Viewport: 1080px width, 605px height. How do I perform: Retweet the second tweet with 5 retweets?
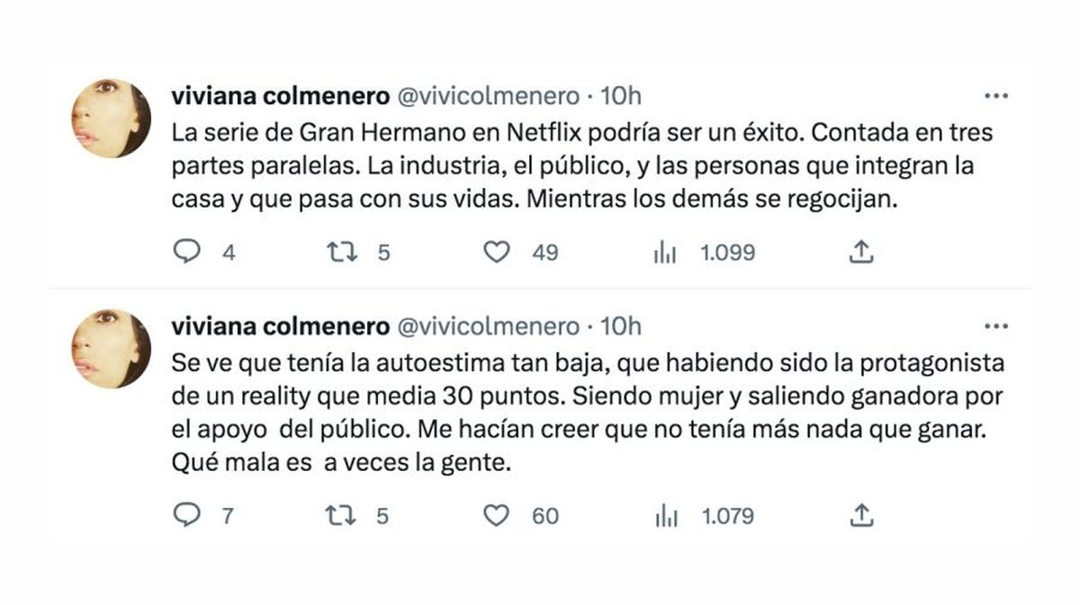[342, 516]
